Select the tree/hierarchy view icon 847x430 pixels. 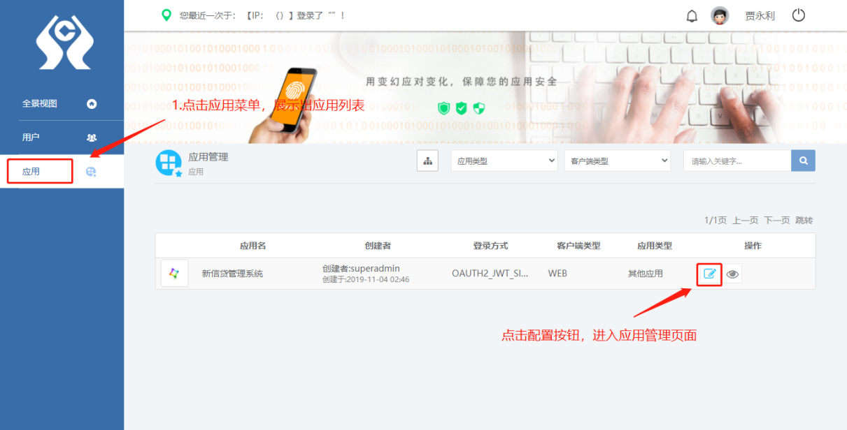coord(427,160)
